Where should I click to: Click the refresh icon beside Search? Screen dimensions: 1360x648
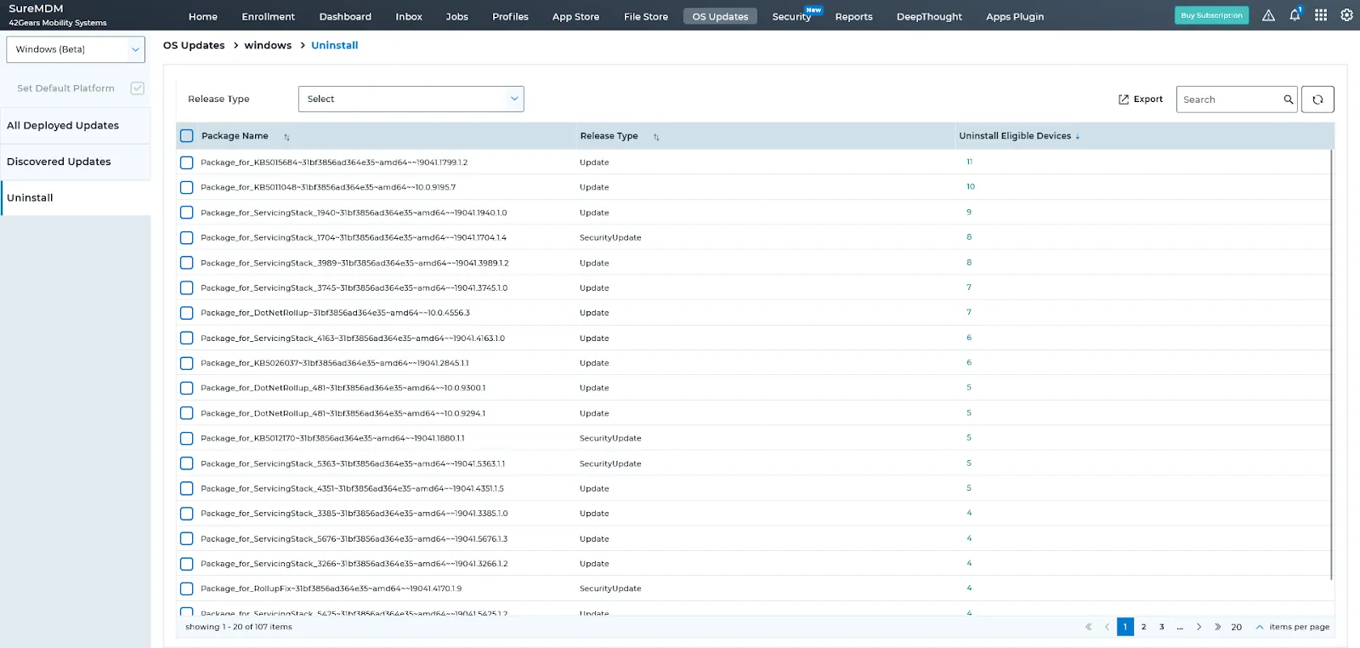[x=1317, y=99]
